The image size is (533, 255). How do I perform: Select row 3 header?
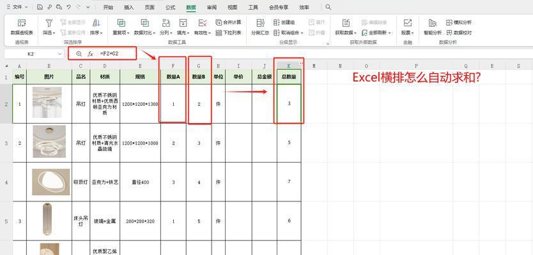[x=6, y=143]
